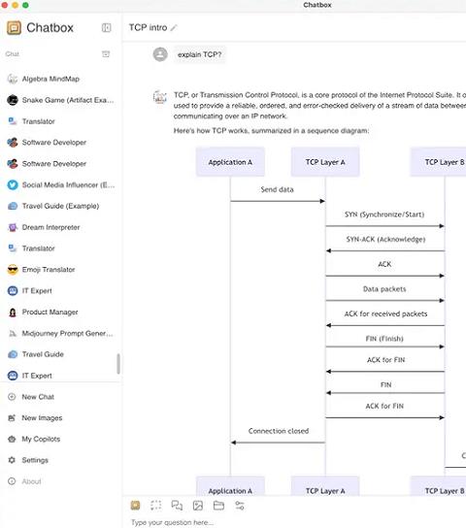The width and height of the screenshot is (466, 528).
Task: Attach a file with the folder icon
Action: point(218,505)
